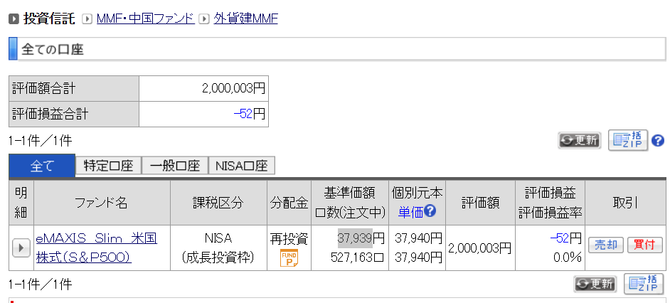Viewport: 670px width, 303px height.
Task: Go to the 外貨建MMF link
Action: 245,18
